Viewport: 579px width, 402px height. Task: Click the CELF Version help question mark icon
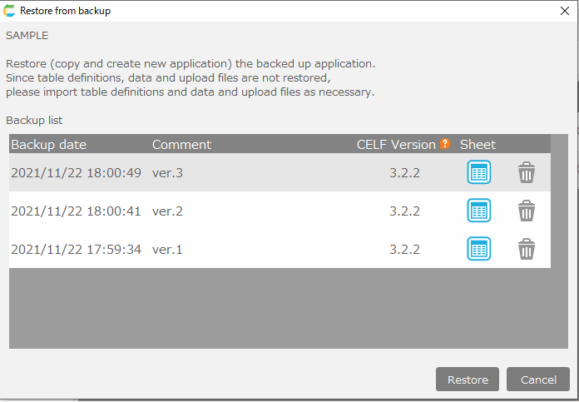[445, 144]
